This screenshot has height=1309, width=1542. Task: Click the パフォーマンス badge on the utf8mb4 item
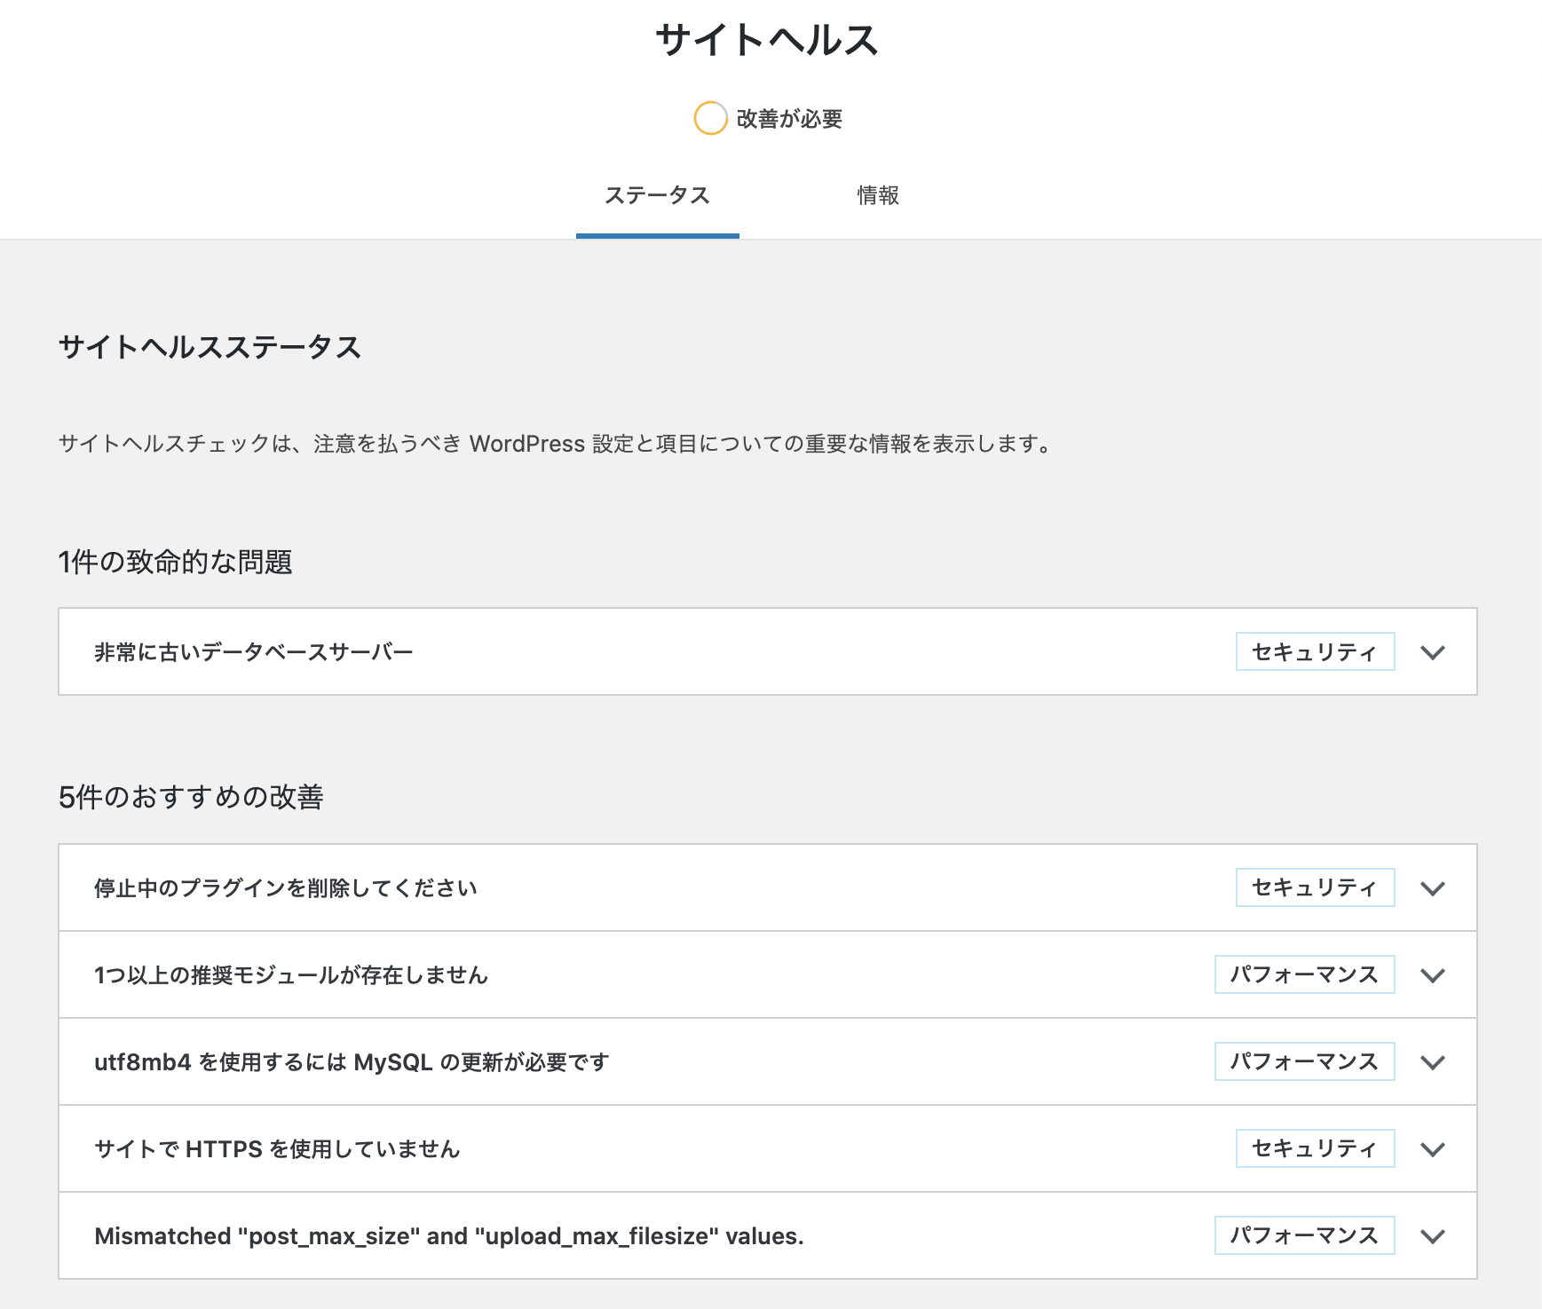click(x=1305, y=1061)
